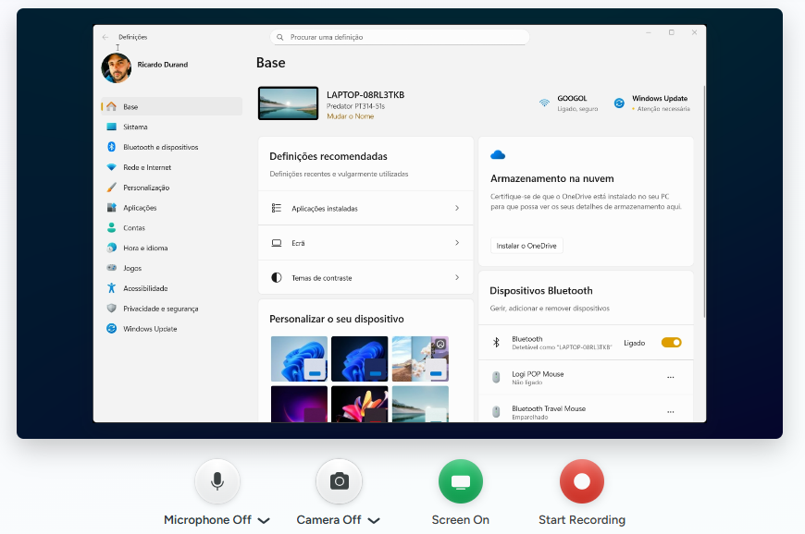Click the Procurar uma definição search field

[400, 37]
